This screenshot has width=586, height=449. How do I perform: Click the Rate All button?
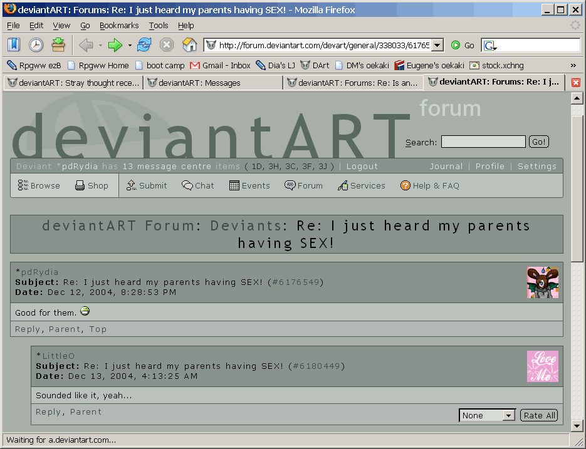[x=539, y=415]
